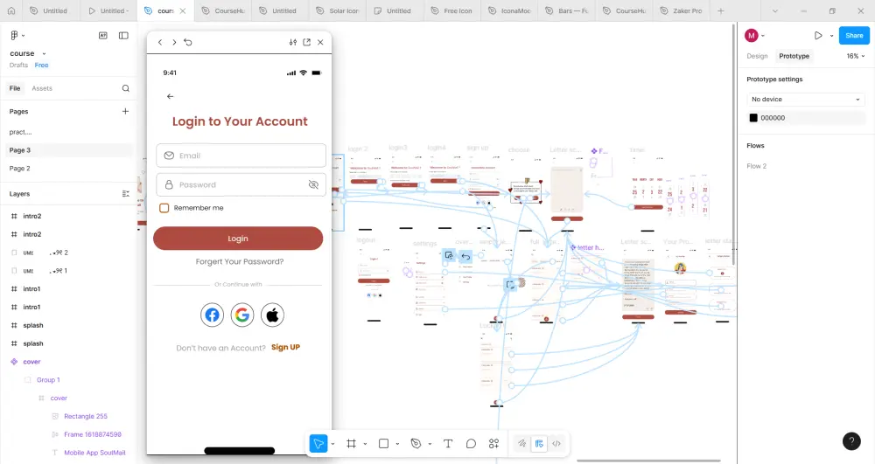
Task: Select Flow 2 in Flows list
Action: (x=757, y=166)
